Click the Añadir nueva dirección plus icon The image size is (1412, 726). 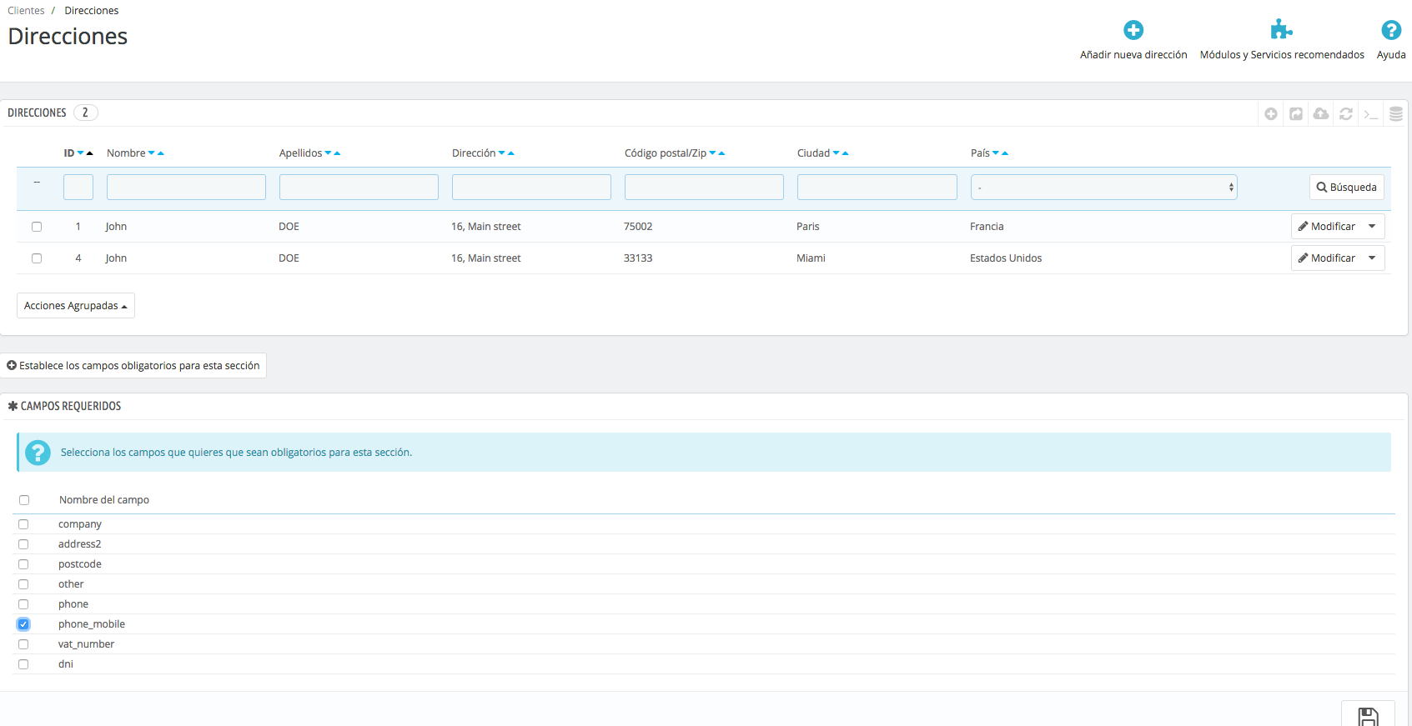coord(1133,31)
